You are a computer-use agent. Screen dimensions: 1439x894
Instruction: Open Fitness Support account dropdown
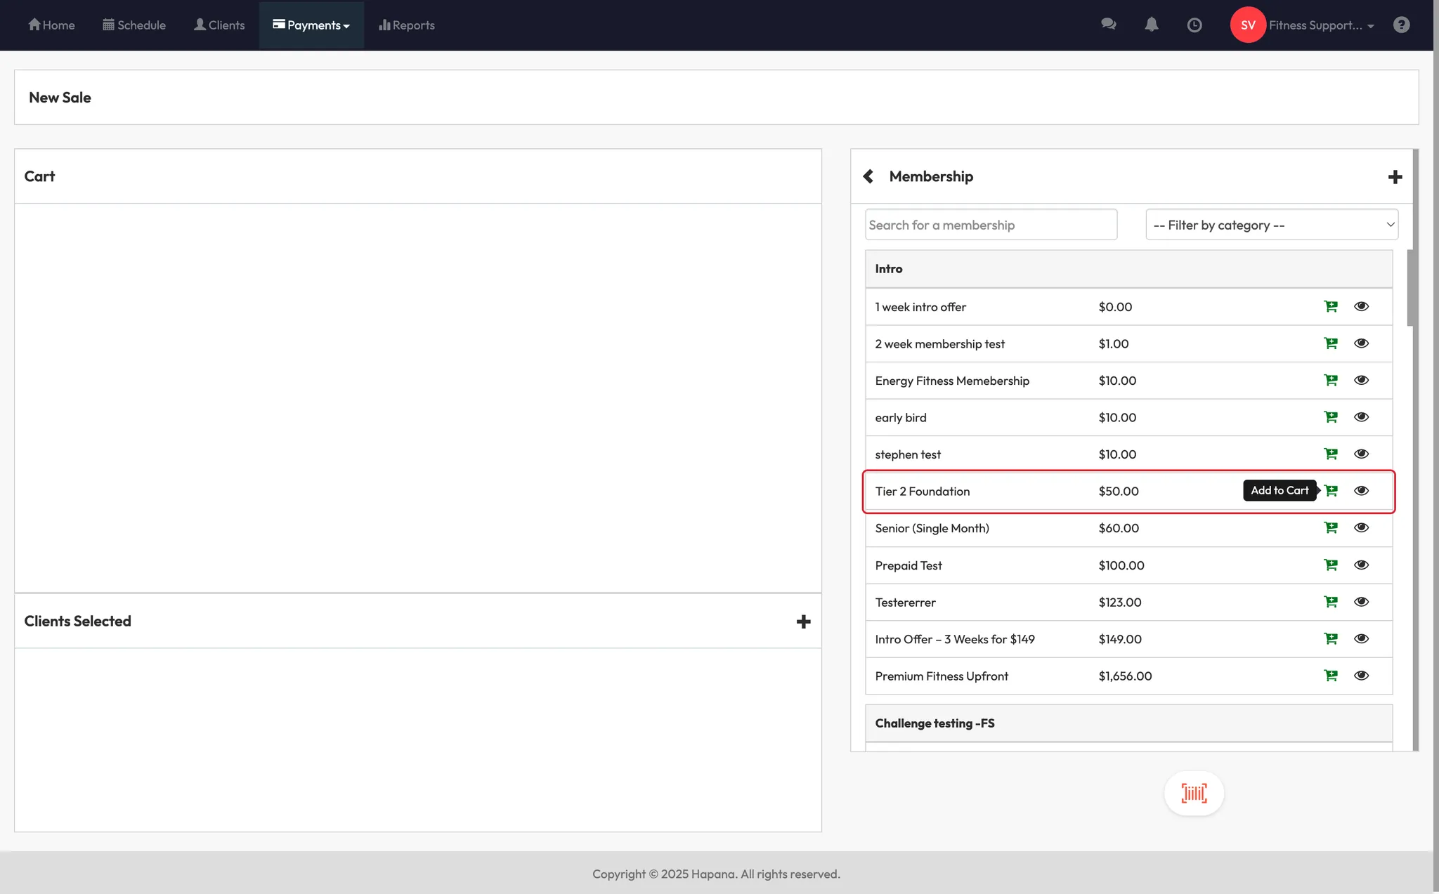tap(1320, 25)
